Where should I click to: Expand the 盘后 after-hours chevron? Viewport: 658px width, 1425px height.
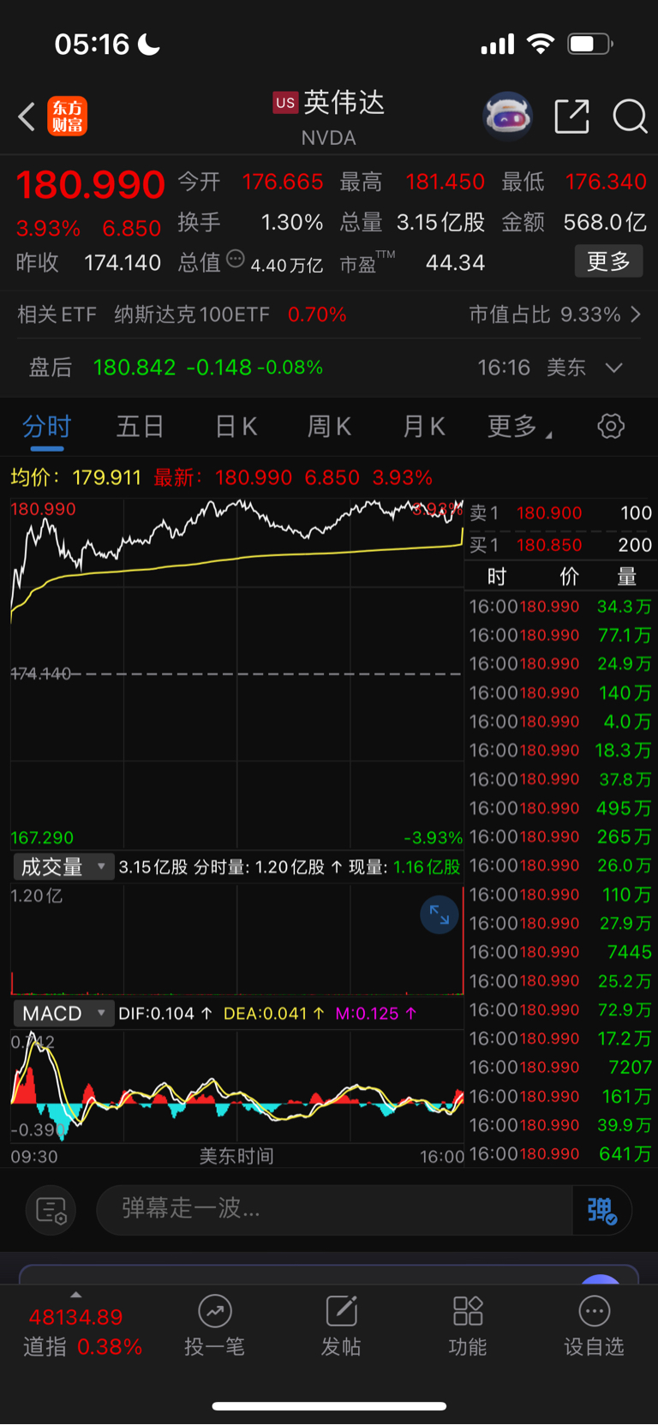613,368
